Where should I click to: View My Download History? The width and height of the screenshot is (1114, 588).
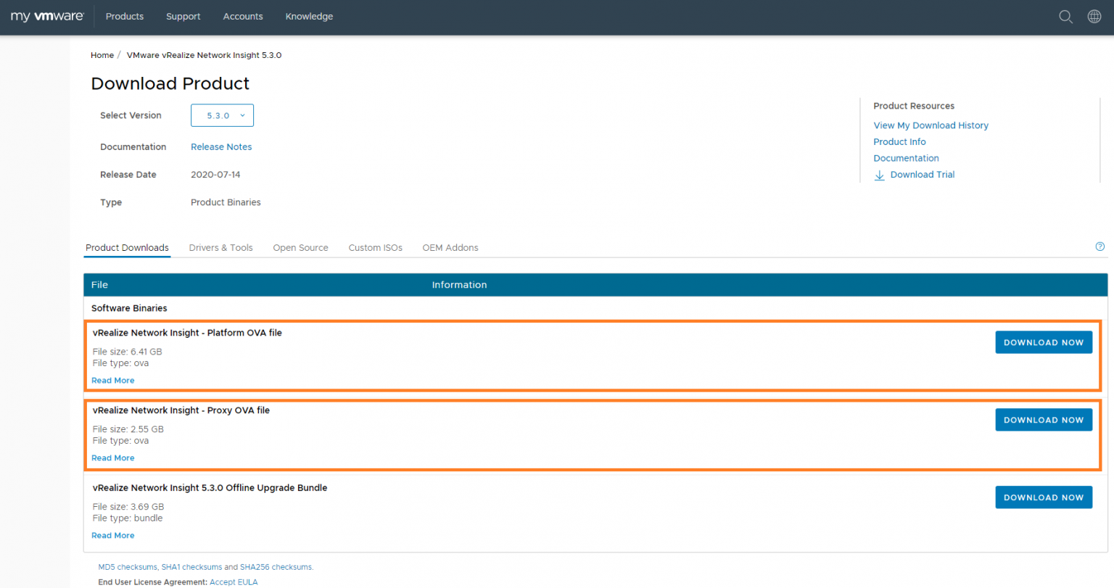[931, 125]
